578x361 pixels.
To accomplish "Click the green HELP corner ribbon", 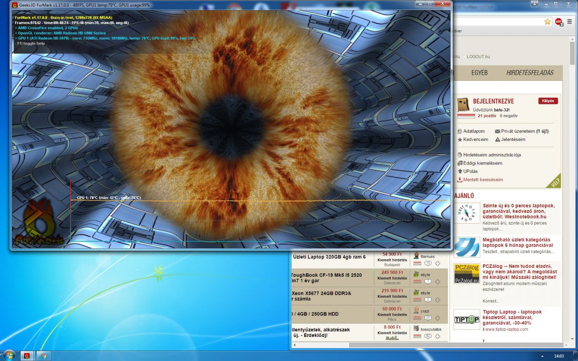I will coord(556,182).
